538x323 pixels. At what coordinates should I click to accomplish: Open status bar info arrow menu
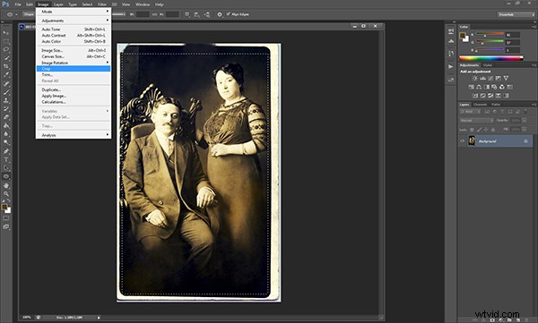point(99,318)
